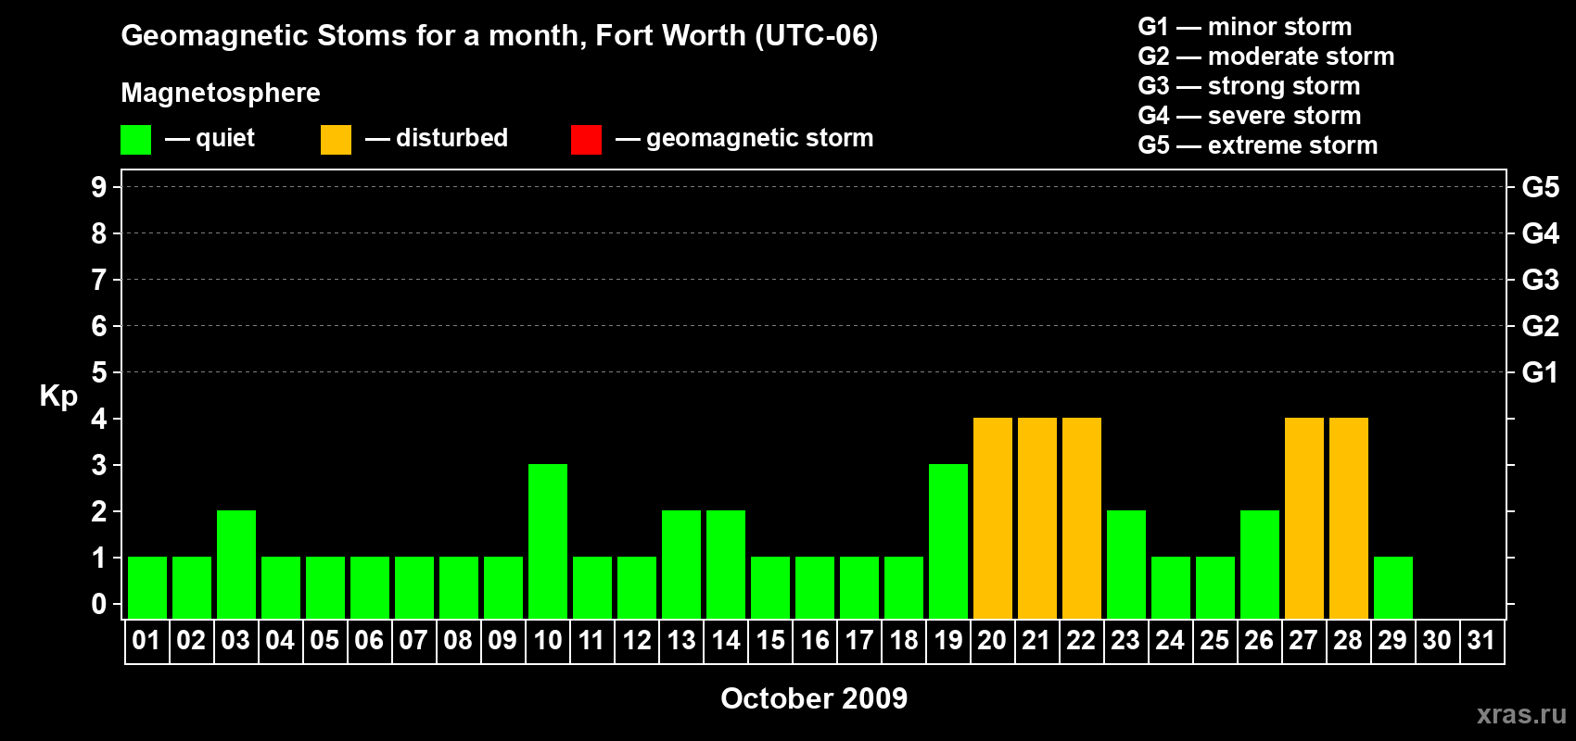
Task: Click the 'G4 — severe storm' legend line
Action: (1250, 116)
